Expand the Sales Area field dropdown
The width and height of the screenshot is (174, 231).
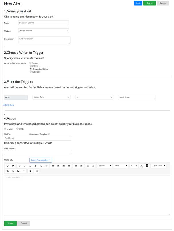(51, 97)
